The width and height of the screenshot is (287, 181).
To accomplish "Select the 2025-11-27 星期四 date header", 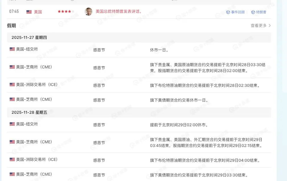I will [x=139, y=37].
